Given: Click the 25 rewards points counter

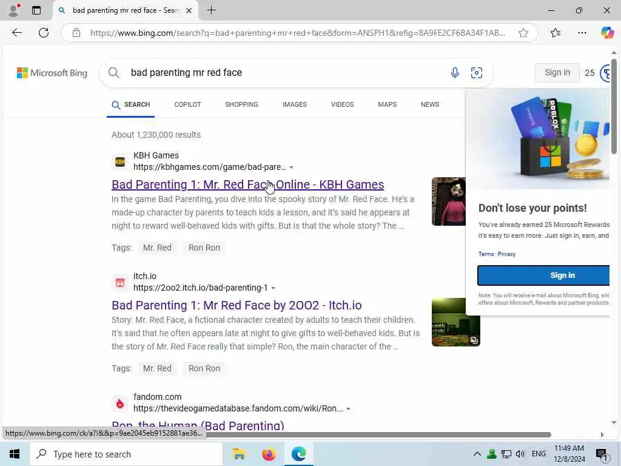Looking at the screenshot, I should coord(589,73).
